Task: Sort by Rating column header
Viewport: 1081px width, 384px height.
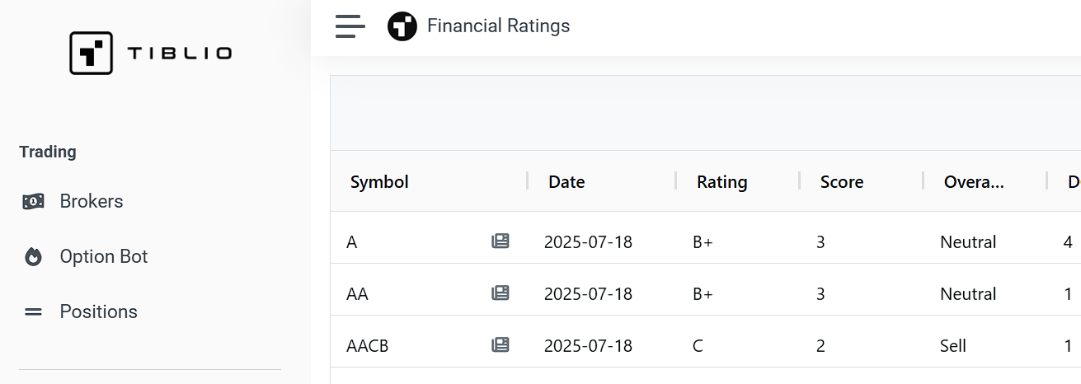Action: (721, 182)
